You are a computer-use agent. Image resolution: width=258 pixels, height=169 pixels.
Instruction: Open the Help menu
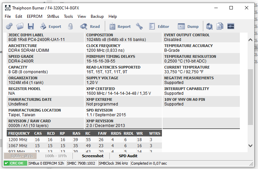[x=113, y=16]
